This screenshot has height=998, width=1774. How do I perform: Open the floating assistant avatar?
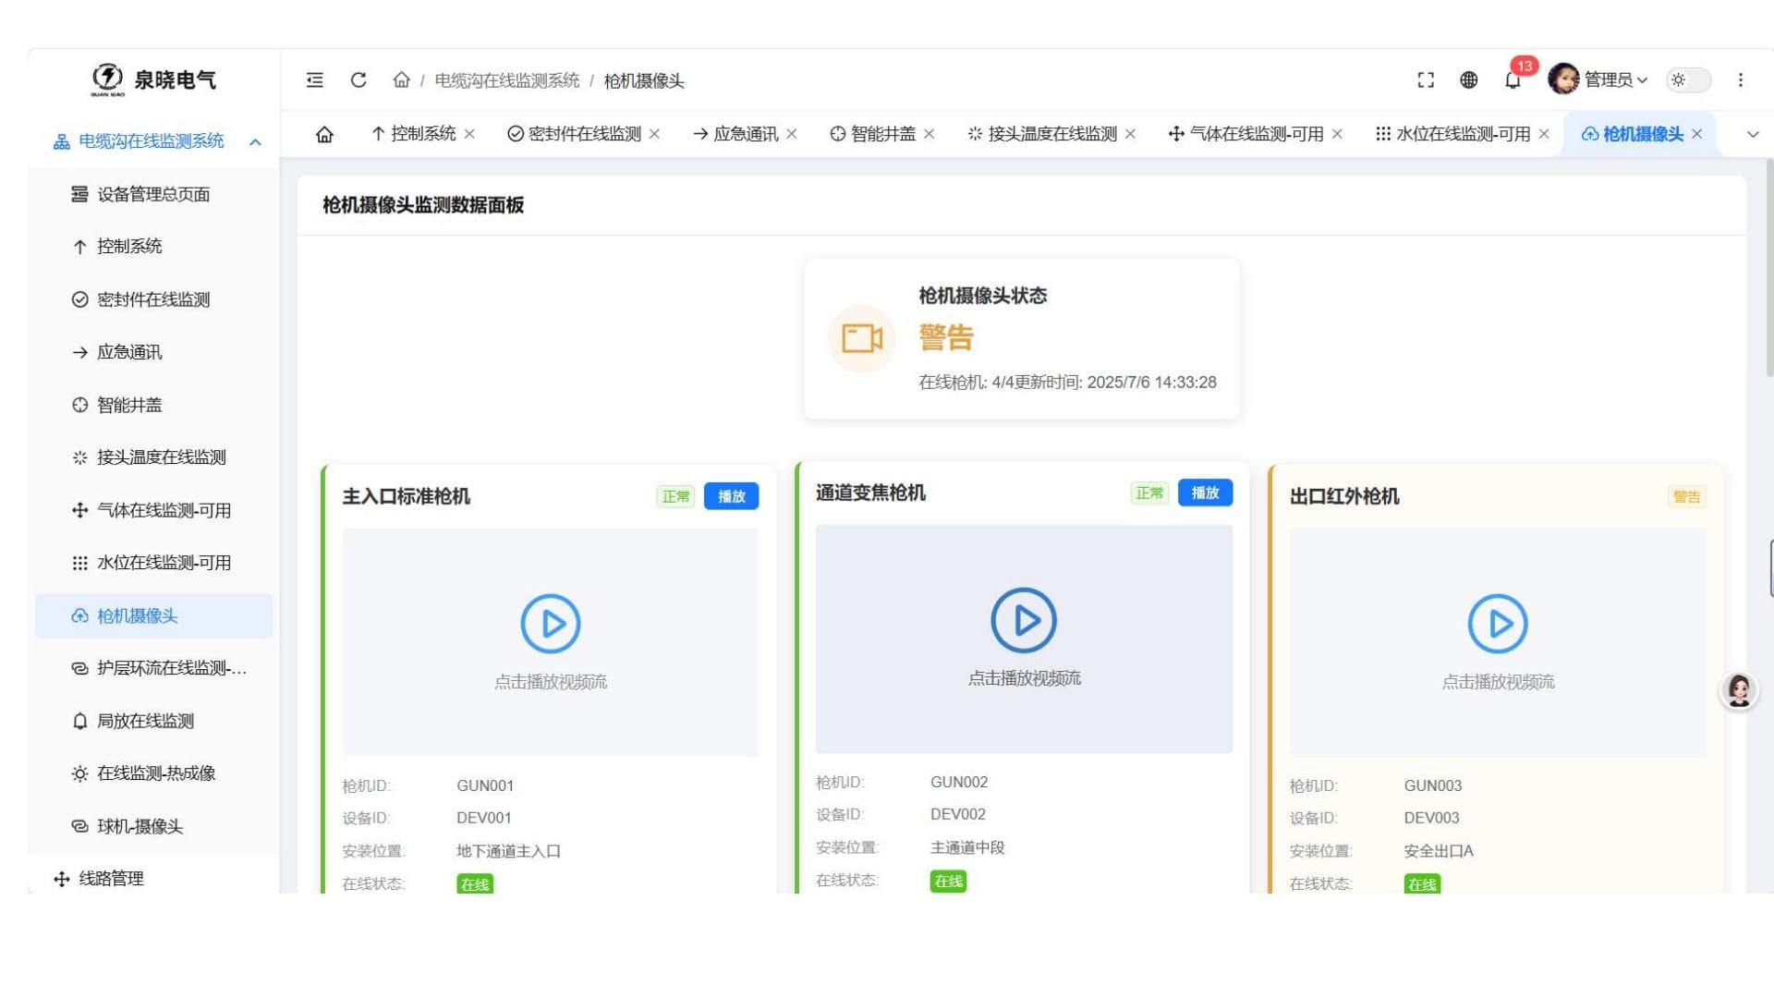(1739, 690)
